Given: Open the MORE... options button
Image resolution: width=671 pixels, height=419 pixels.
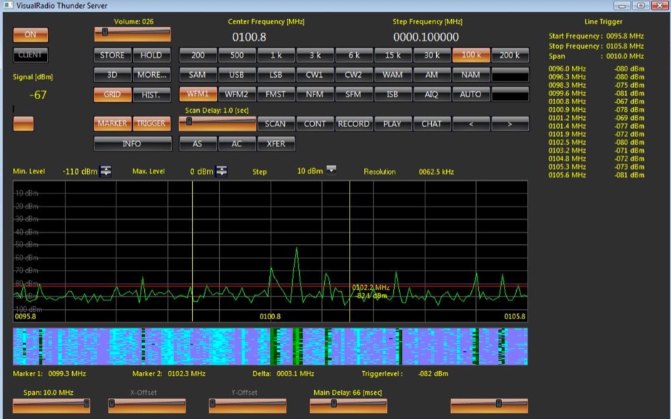Looking at the screenshot, I should tap(151, 75).
